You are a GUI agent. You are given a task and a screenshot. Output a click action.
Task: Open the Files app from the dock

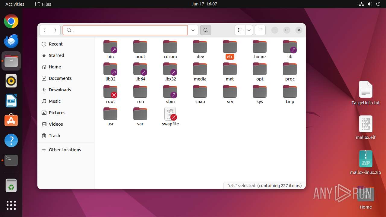(x=11, y=61)
